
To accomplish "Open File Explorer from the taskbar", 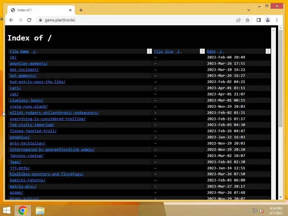I will (40, 211).
